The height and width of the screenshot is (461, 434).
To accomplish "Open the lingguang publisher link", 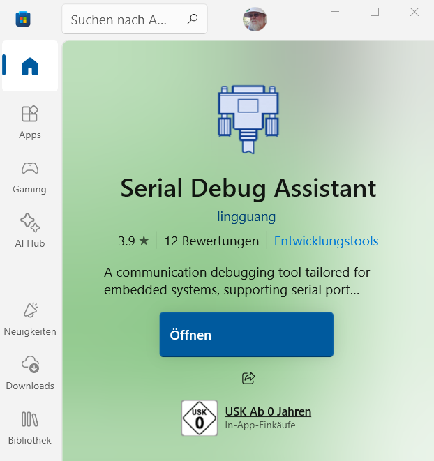I will [x=246, y=217].
